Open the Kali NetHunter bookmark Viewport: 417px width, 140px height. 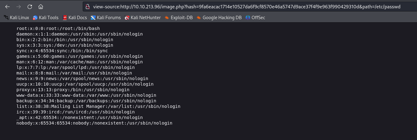tap(143, 18)
